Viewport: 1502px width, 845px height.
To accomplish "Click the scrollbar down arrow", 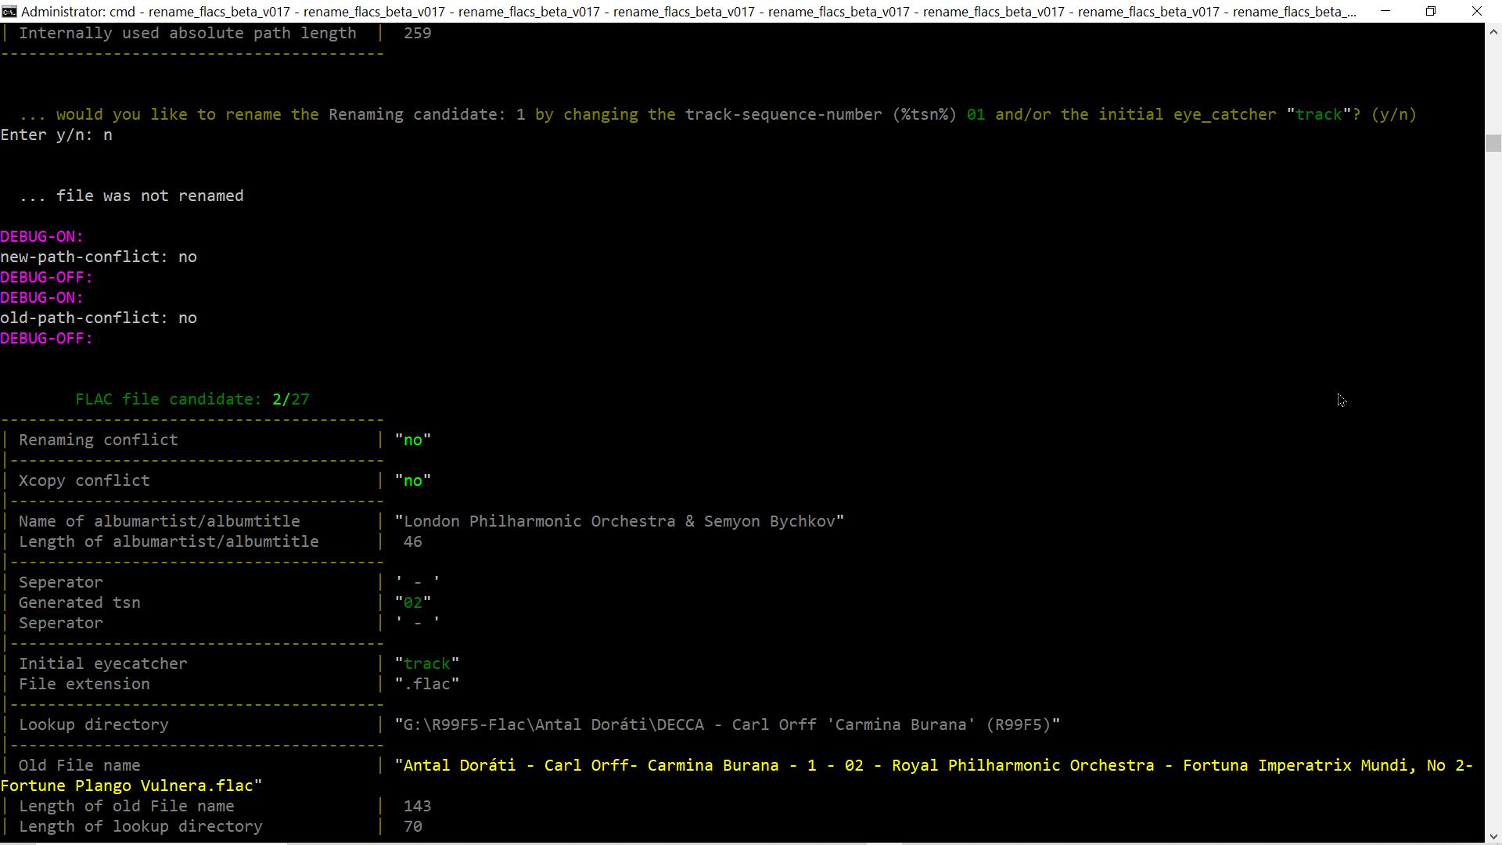I will [1493, 836].
